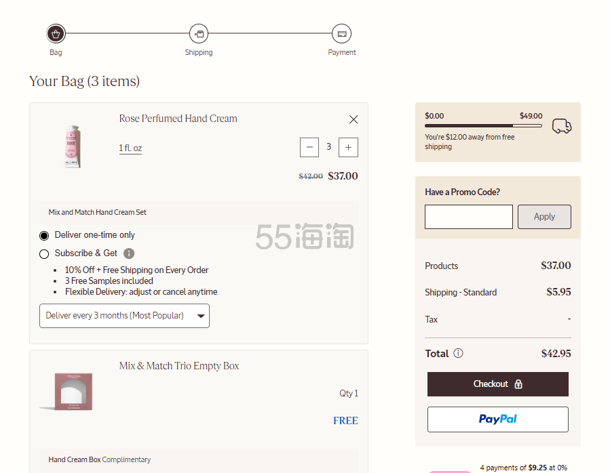Open the 1 fl. oz size selector

click(x=130, y=148)
